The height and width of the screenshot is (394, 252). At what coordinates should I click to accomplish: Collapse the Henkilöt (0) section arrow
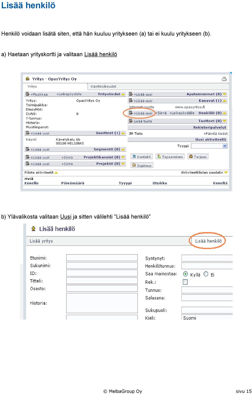[224, 113]
